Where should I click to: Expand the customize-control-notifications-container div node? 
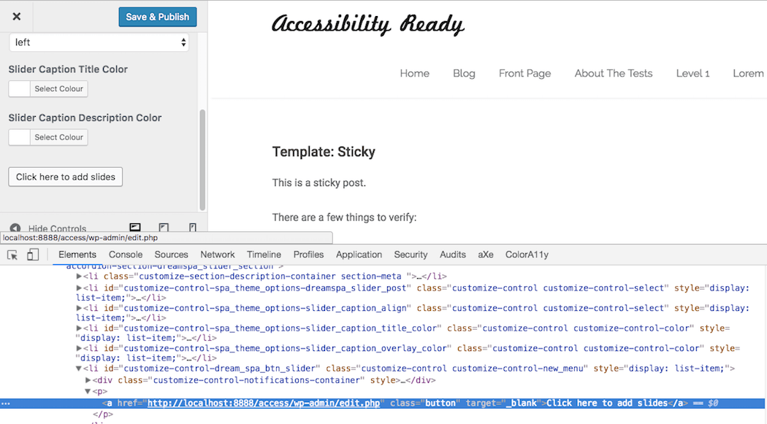(88, 380)
